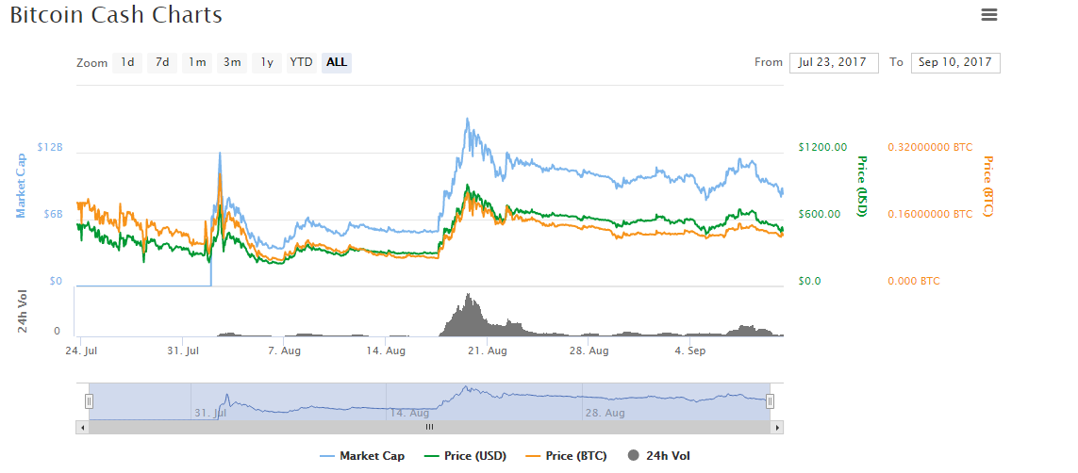
Task: Set zoom range to 1y
Action: pos(267,62)
